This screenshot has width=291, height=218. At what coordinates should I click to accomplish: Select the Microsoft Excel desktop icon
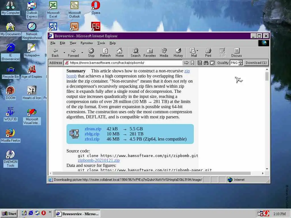(x=53, y=10)
